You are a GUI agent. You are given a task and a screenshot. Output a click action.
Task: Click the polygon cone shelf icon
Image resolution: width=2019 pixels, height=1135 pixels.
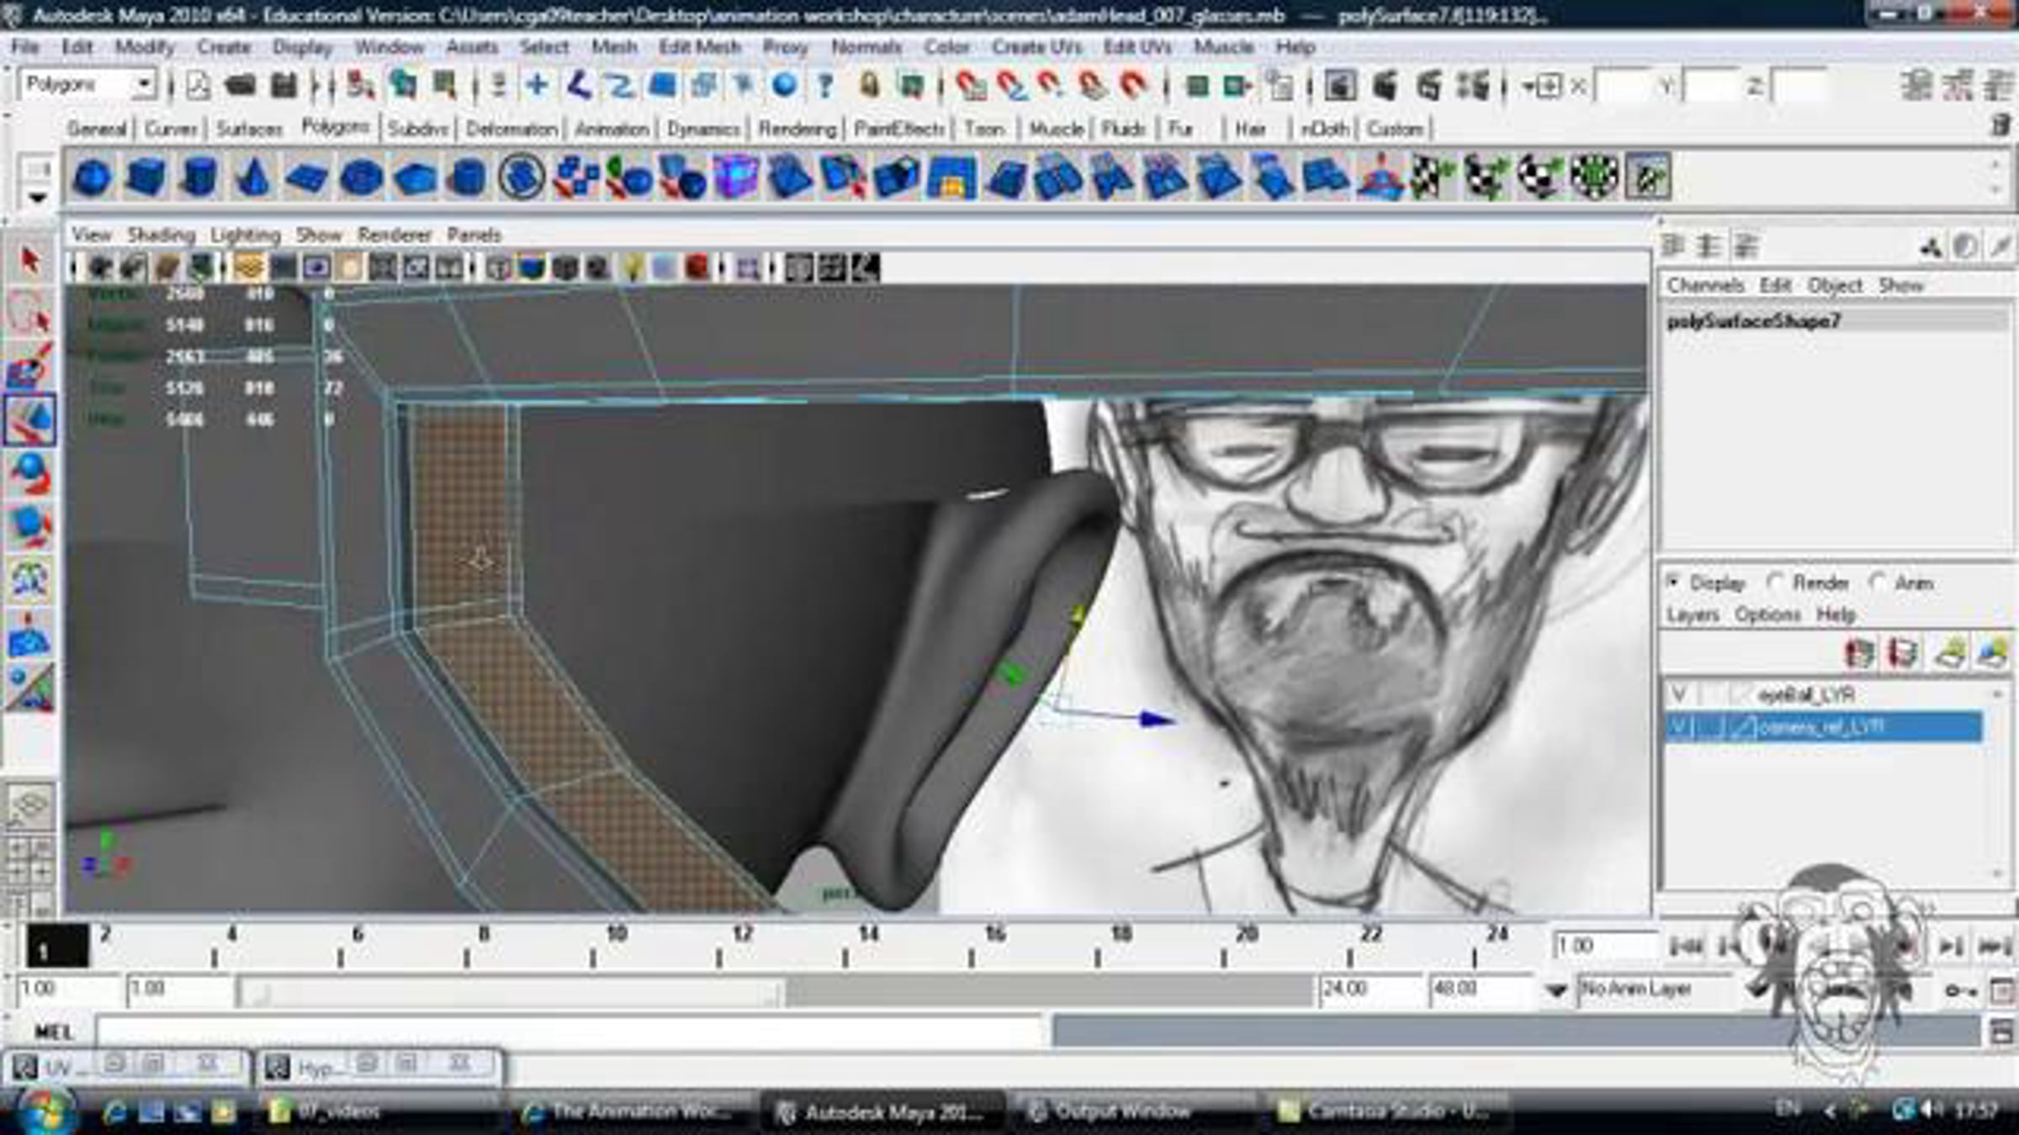click(252, 178)
